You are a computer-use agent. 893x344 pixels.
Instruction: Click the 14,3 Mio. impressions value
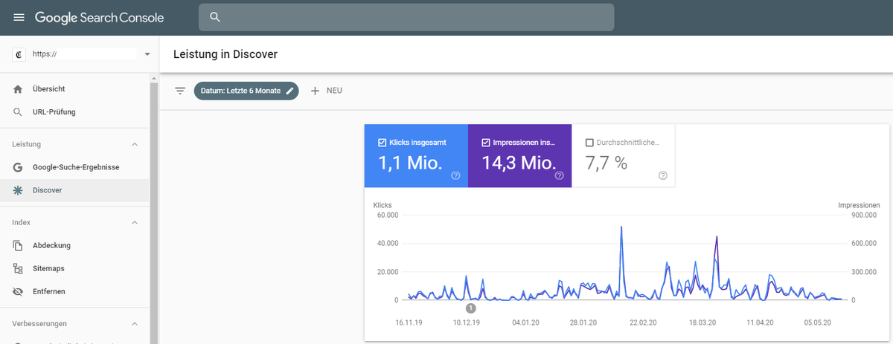(519, 163)
